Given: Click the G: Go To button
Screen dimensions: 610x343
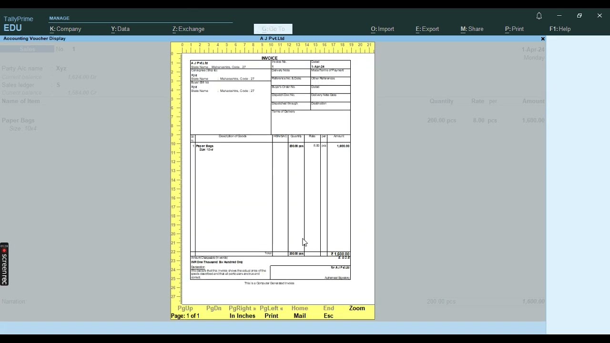Looking at the screenshot, I should 273,29.
